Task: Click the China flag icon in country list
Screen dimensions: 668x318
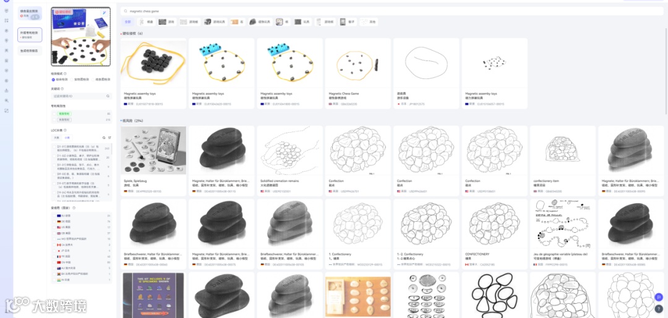Action: [x=59, y=262]
